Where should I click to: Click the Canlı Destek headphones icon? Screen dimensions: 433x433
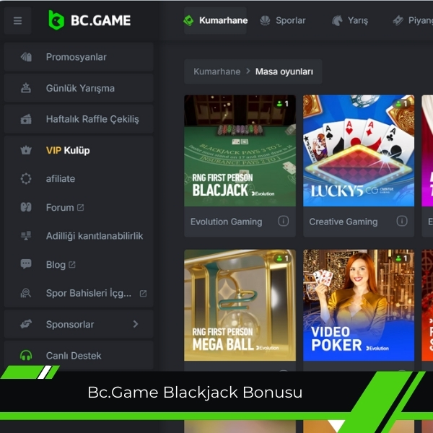point(26,355)
